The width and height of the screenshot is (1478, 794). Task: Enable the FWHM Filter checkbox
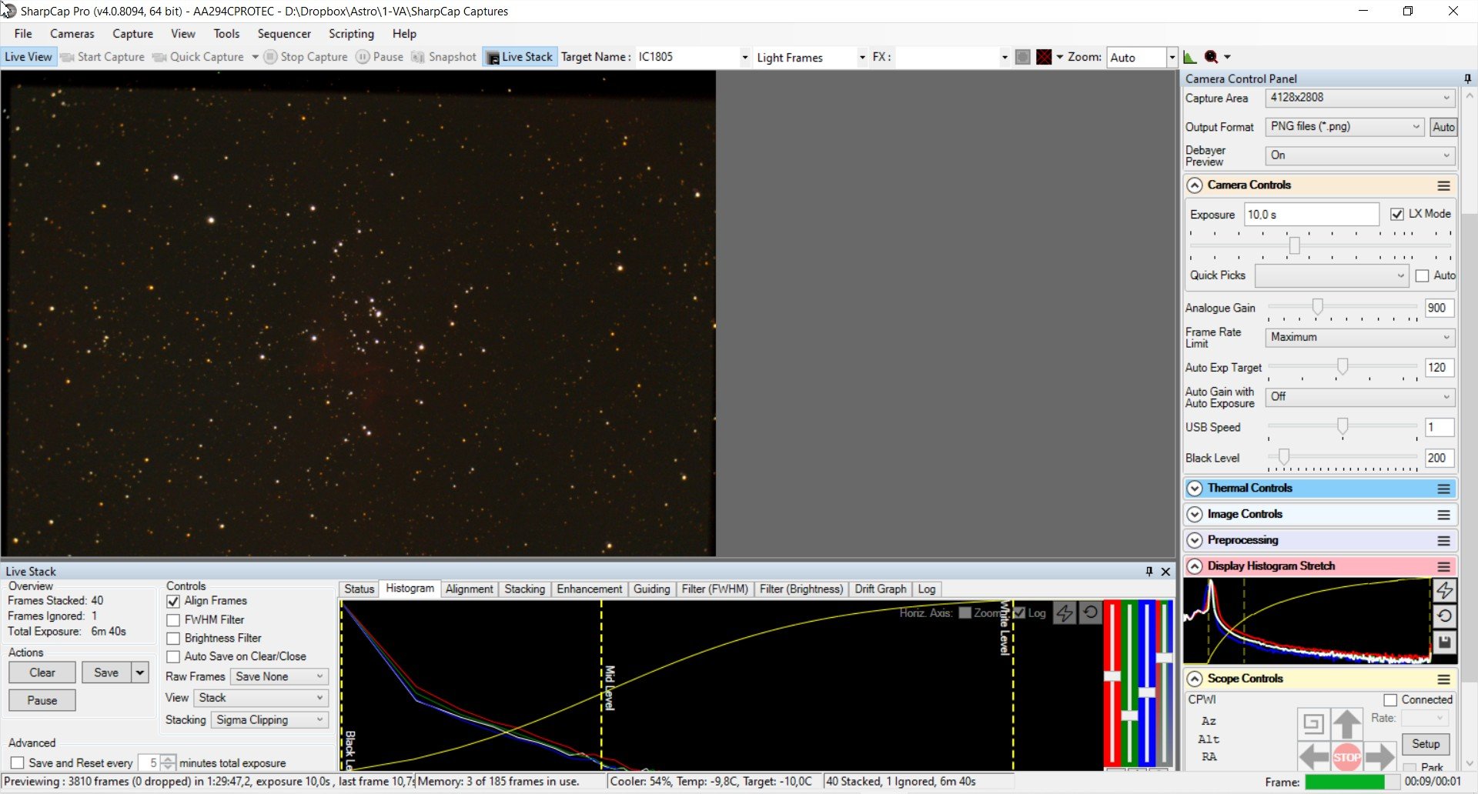(173, 620)
